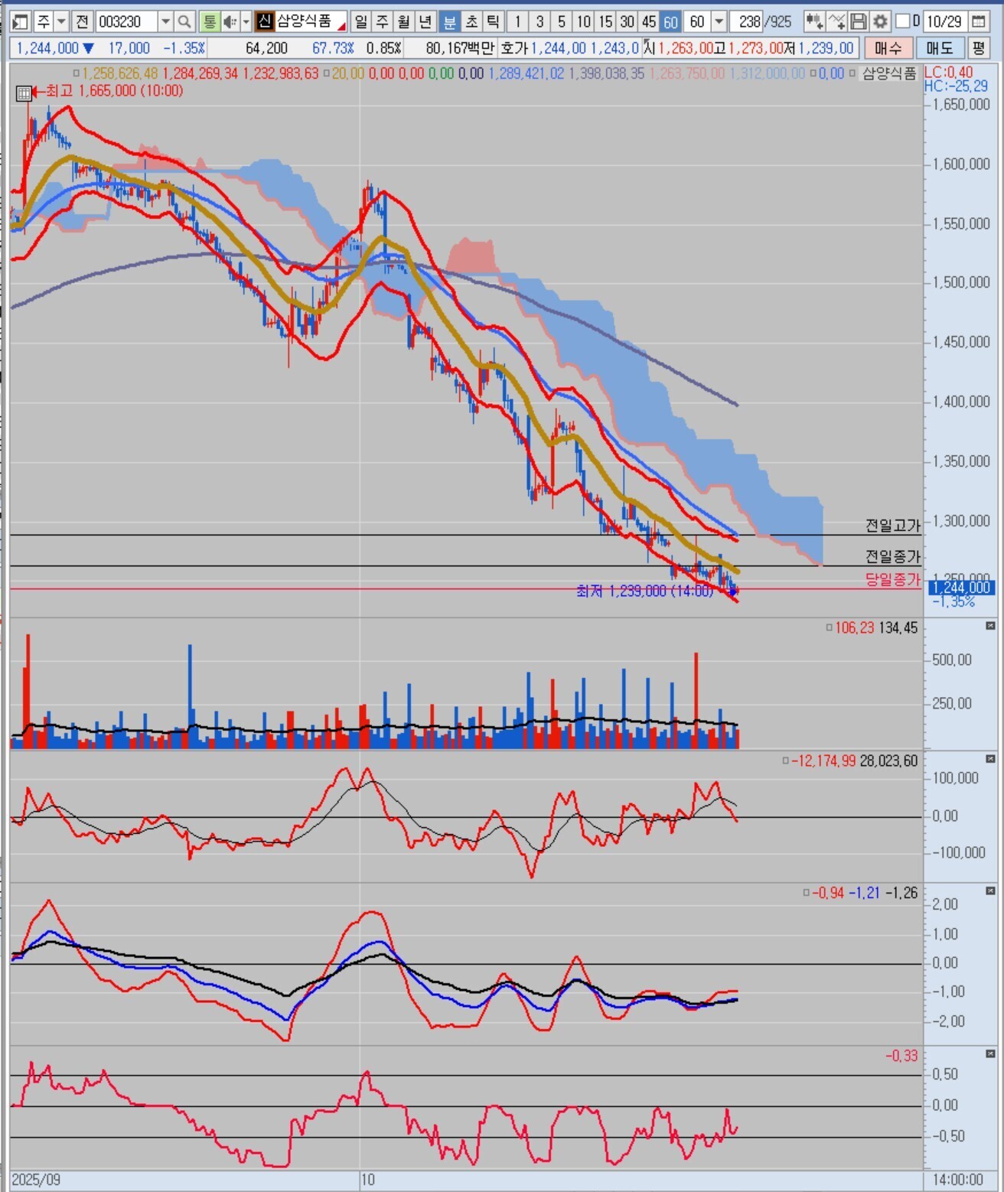Click the volume legend value 106,23

(x=854, y=627)
